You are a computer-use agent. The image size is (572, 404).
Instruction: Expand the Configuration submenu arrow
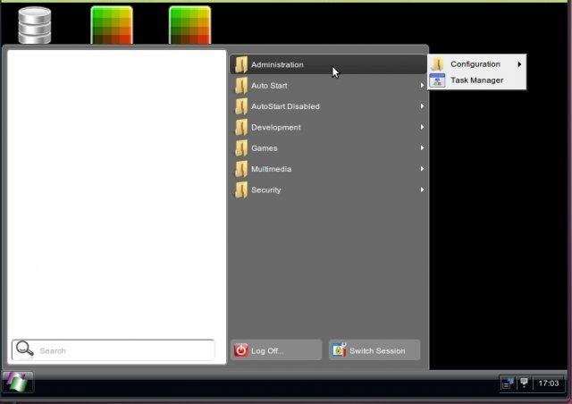tap(519, 64)
